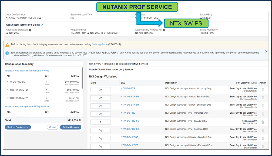Viewport: 272px width, 156px height.
Task: Delete the NT-W-DS-STR-ED row with trash icon
Action: pyautogui.click(x=263, y=106)
